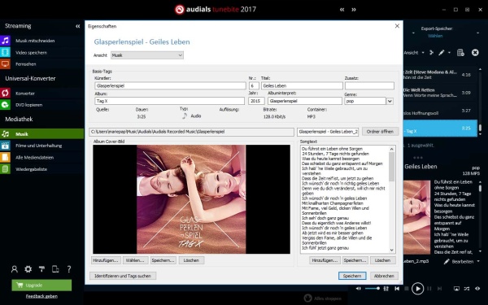The width and height of the screenshot is (488, 305).
Task: Click Hinzufügen under Songtext
Action: click(325, 260)
